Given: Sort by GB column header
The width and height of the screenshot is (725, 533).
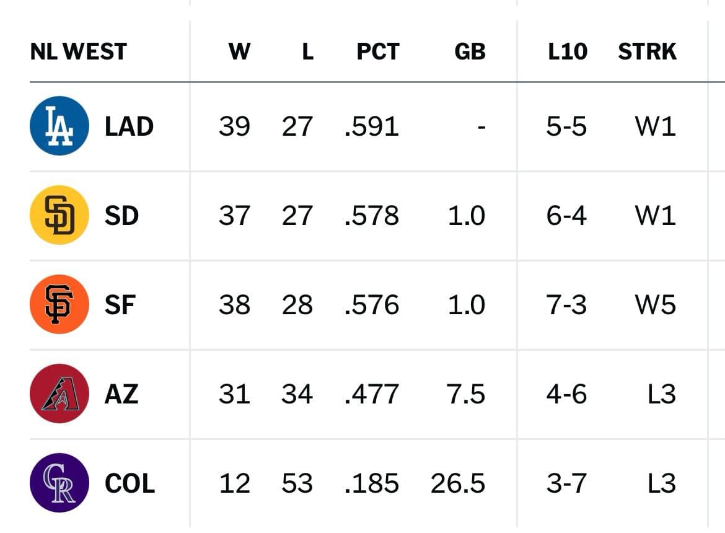Looking at the screenshot, I should point(470,52).
